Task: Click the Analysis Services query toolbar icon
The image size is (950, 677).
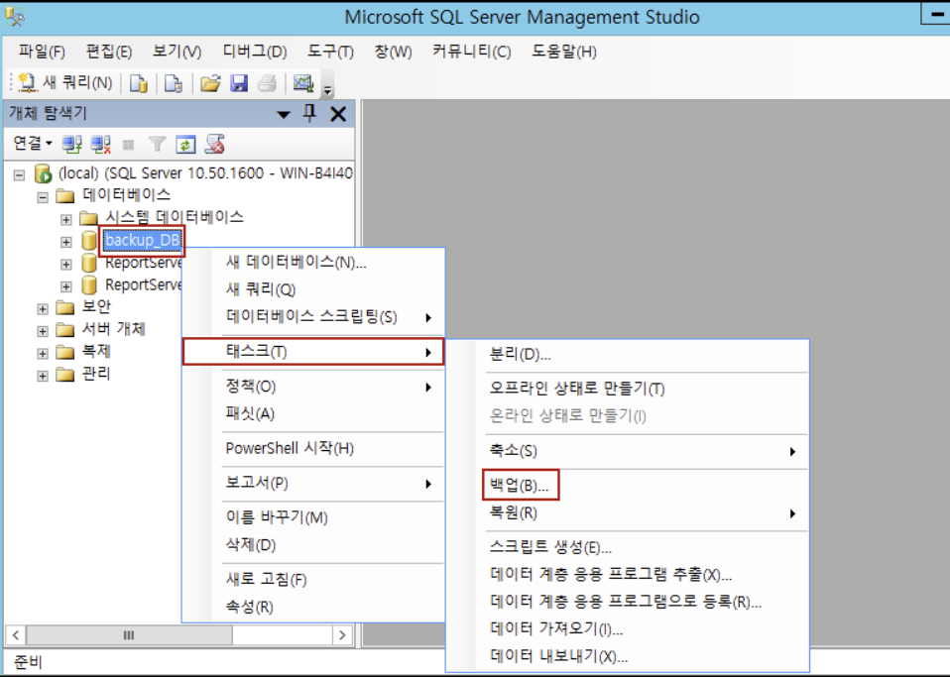Action: coord(174,83)
